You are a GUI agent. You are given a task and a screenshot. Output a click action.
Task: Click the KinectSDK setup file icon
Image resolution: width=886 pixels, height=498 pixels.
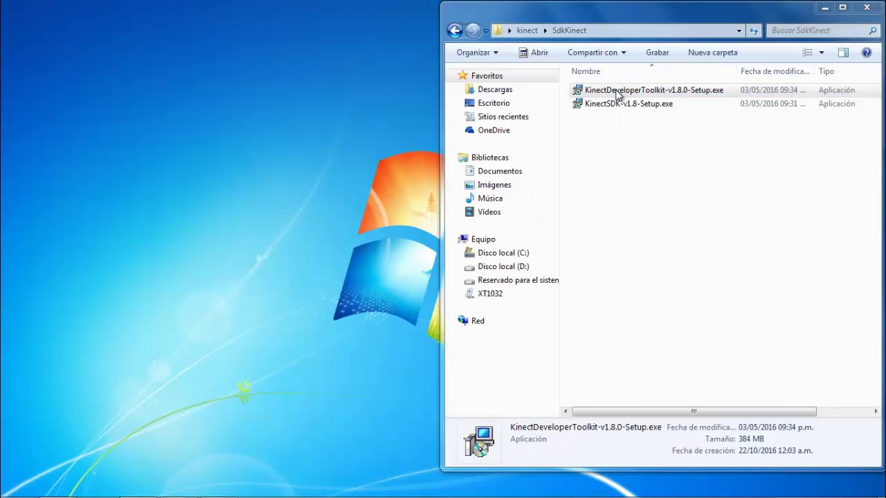577,104
